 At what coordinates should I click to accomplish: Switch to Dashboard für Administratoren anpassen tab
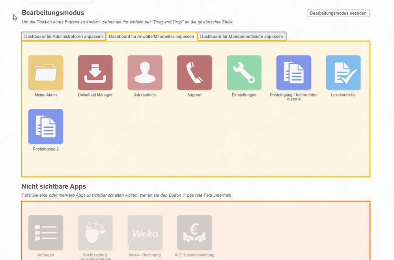pyautogui.click(x=63, y=36)
